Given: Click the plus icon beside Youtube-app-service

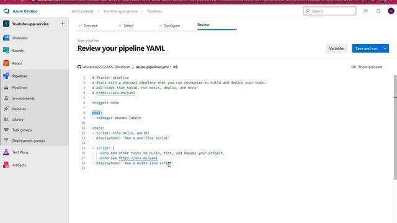Looking at the screenshot, I should (x=62, y=24).
